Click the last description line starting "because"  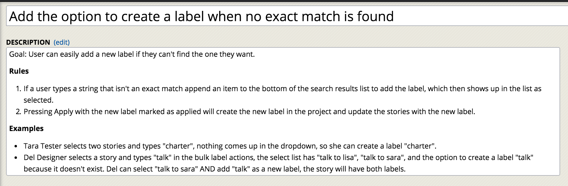tap(215, 169)
